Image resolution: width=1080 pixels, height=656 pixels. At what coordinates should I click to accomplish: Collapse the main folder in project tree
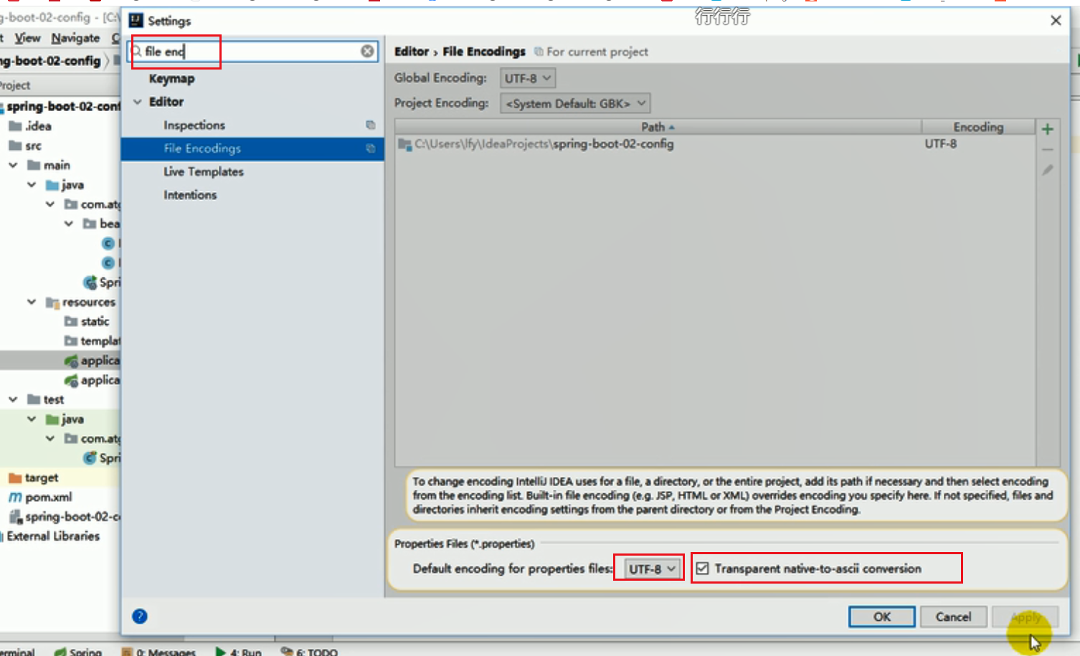[13, 165]
